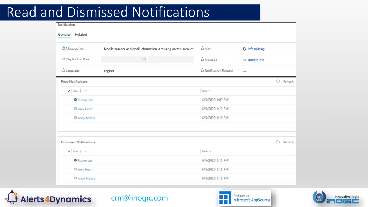The height and width of the screenshot is (207, 368).
Task: Open the Display End Date calendar picker
Action: tap(143, 60)
